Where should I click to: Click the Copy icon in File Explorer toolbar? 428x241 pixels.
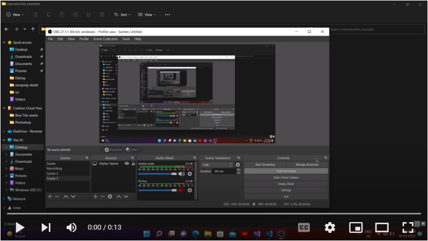49,15
